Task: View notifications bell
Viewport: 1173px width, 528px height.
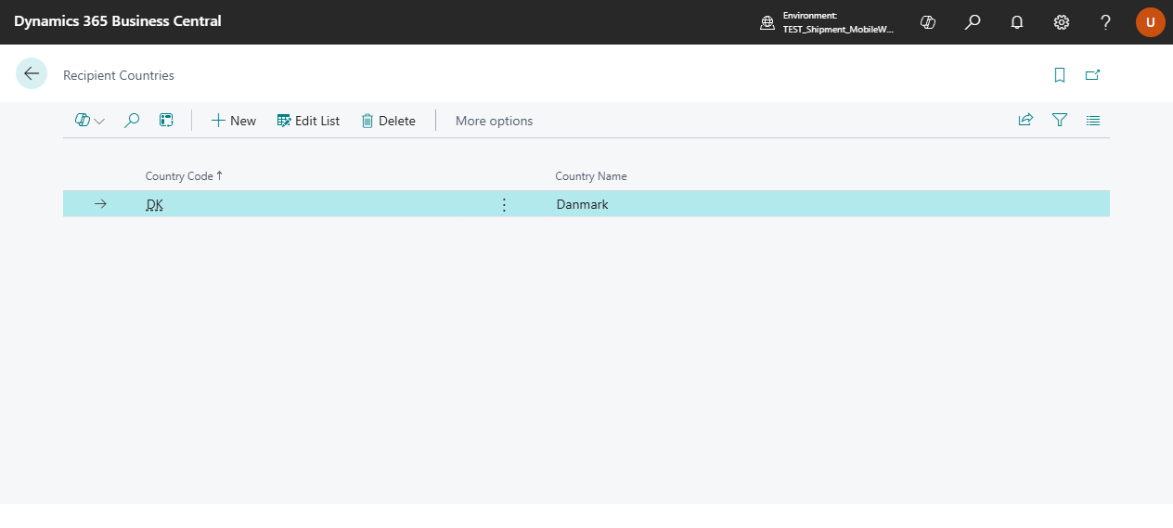Action: [1017, 22]
